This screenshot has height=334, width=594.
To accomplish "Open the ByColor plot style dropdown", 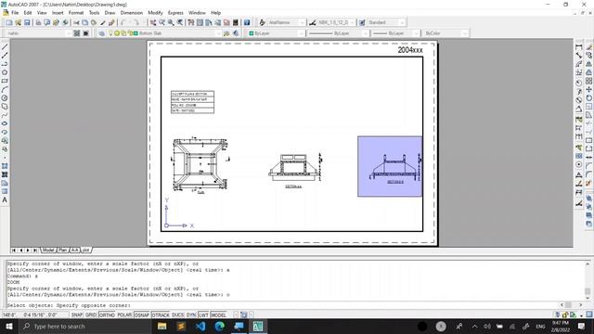I will [x=445, y=33].
